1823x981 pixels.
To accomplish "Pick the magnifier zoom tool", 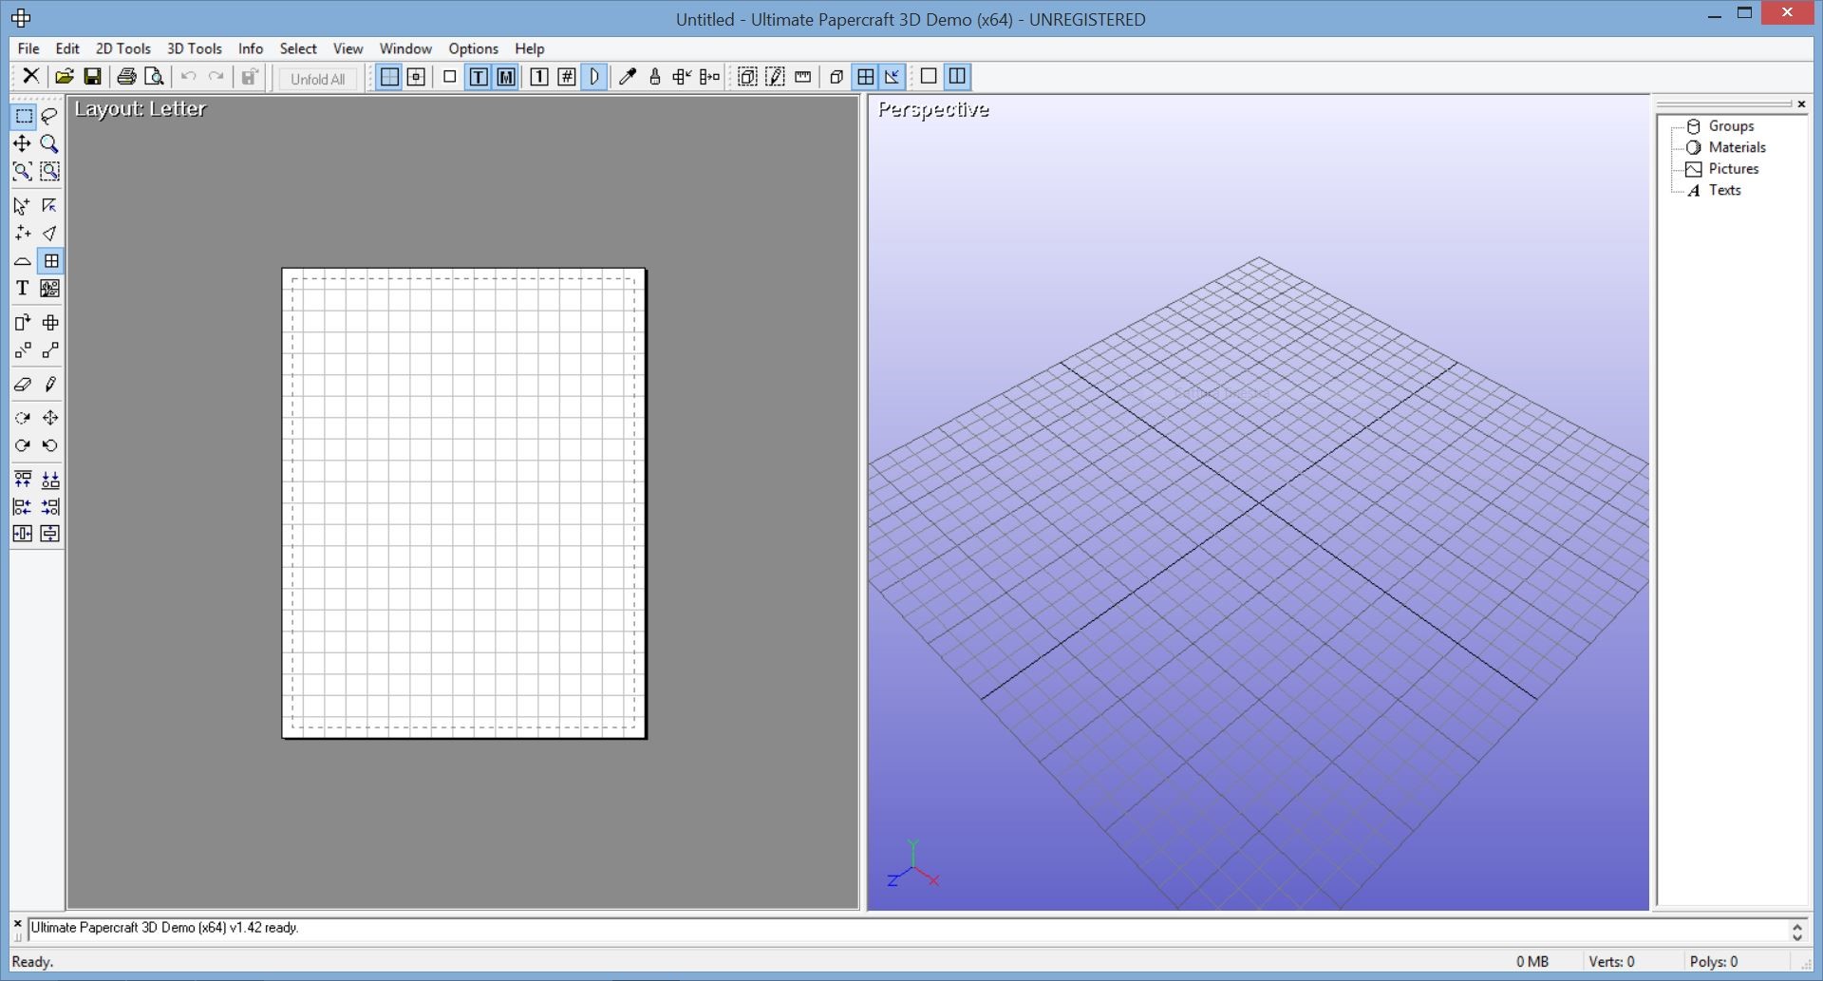I will click(49, 143).
